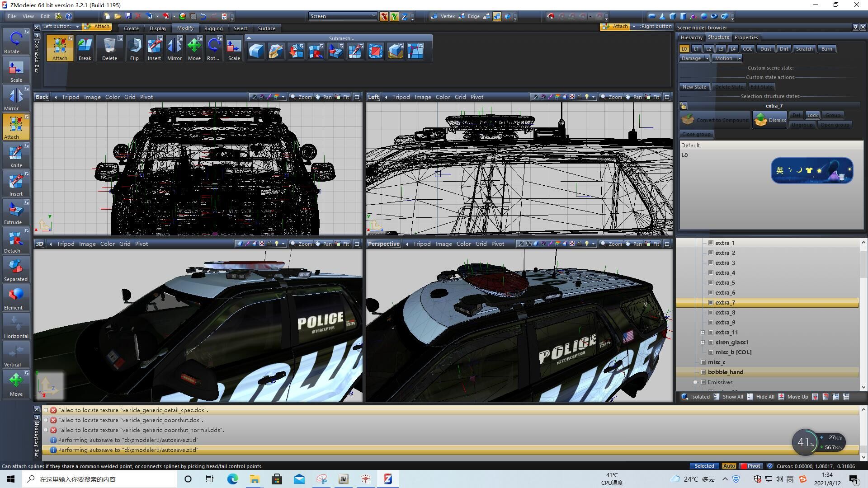
Task: Switch to the Properties tab
Action: pos(746,38)
